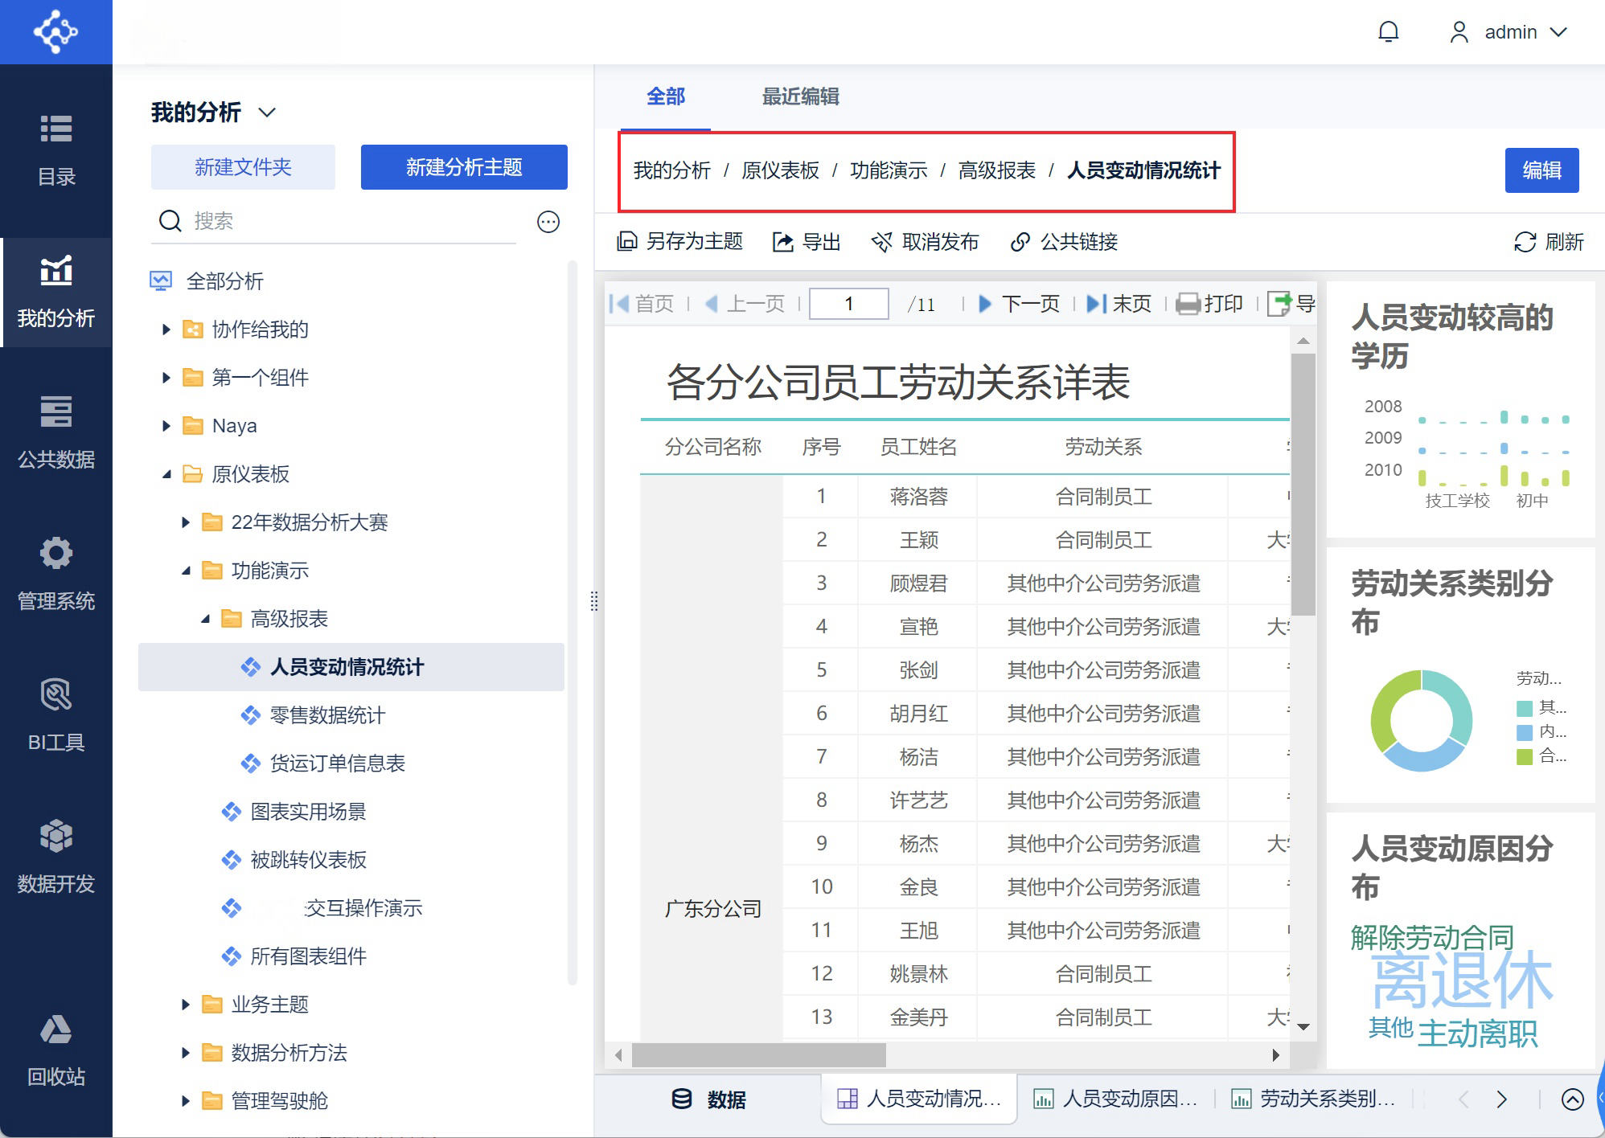Click the notification bell icon
The image size is (1605, 1138).
pos(1389,32)
